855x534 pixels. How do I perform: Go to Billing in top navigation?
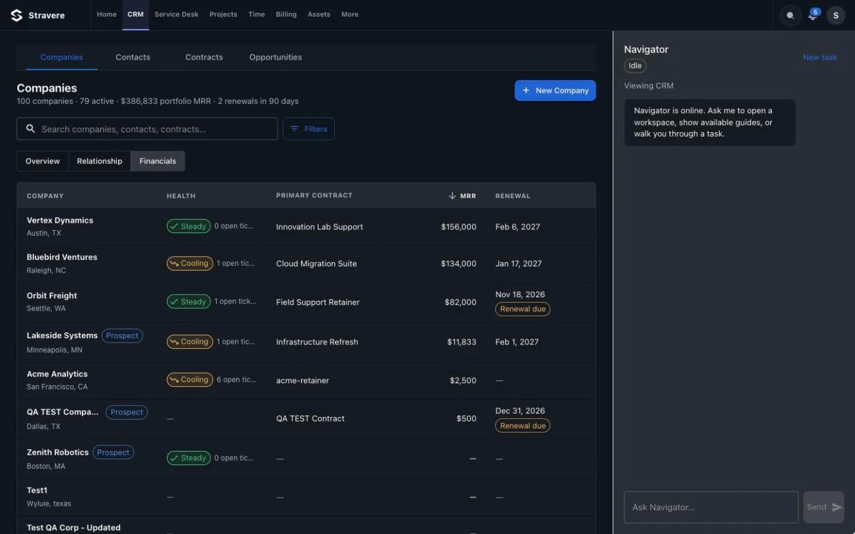point(286,14)
